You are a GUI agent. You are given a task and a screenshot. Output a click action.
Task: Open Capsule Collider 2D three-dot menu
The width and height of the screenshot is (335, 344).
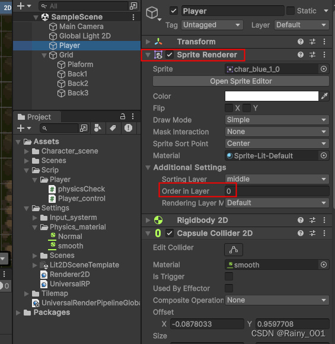coord(324,233)
